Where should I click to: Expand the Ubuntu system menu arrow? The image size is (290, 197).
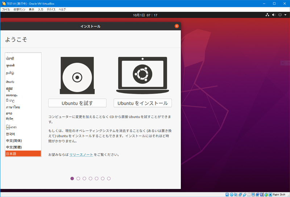coord(285,15)
